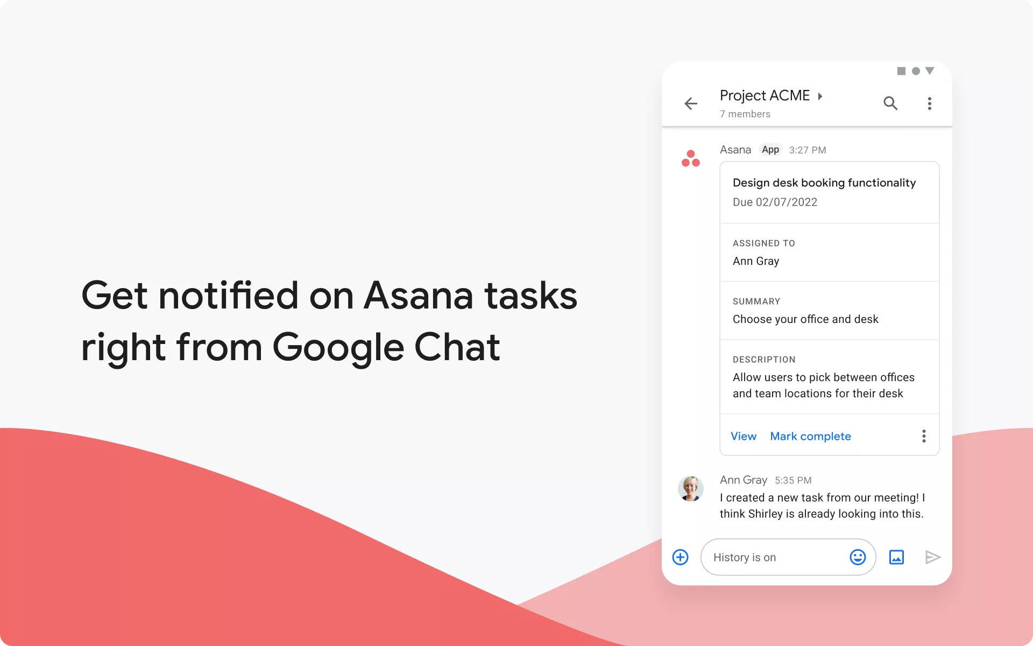Screen dimensions: 1033x646
Task: Click View to open task in Asana
Action: click(744, 436)
